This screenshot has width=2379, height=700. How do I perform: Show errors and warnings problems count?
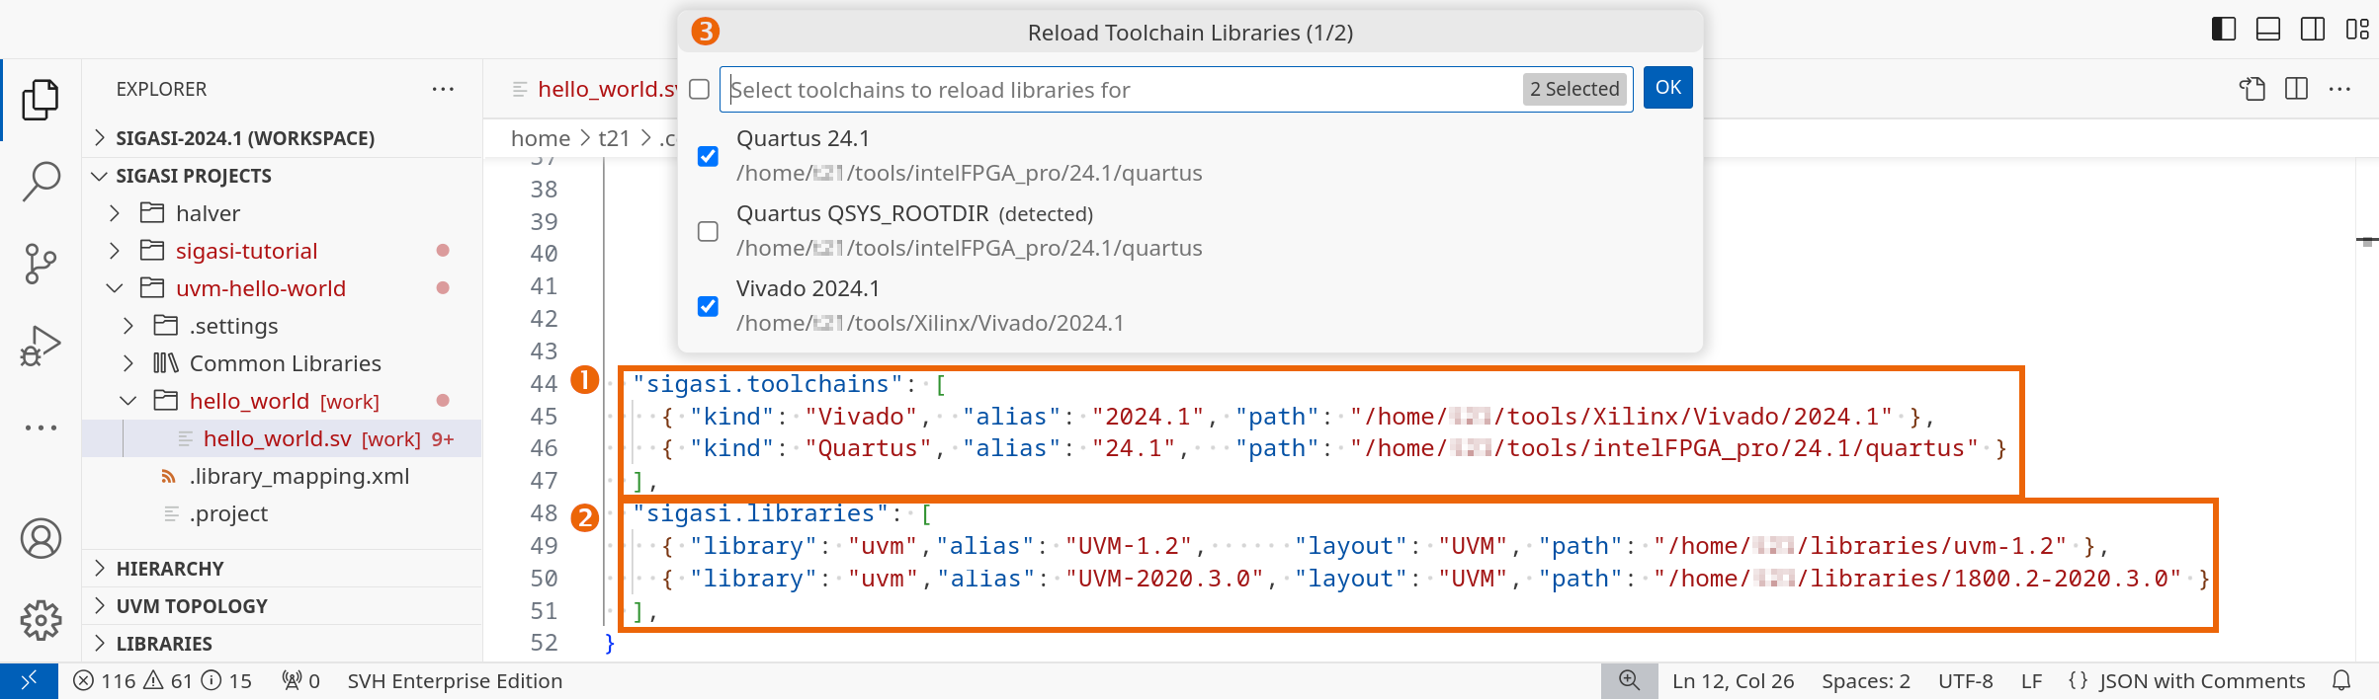pyautogui.click(x=163, y=681)
